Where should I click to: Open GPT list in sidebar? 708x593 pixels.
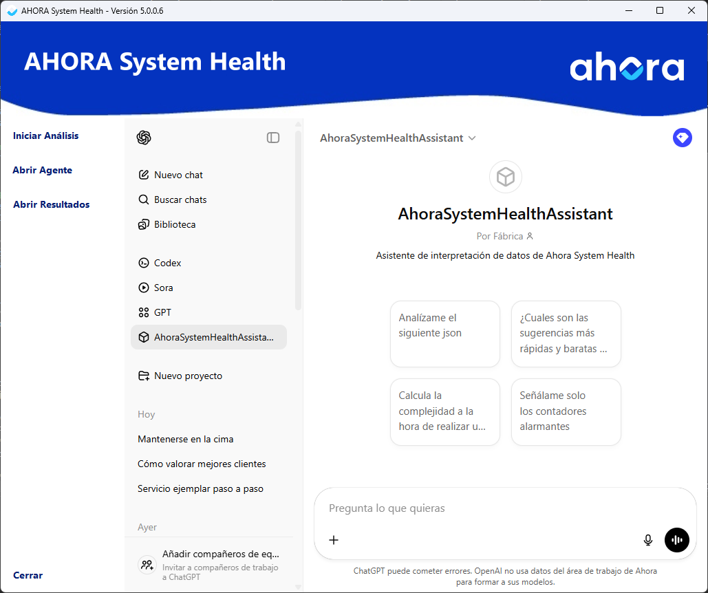tap(208, 312)
